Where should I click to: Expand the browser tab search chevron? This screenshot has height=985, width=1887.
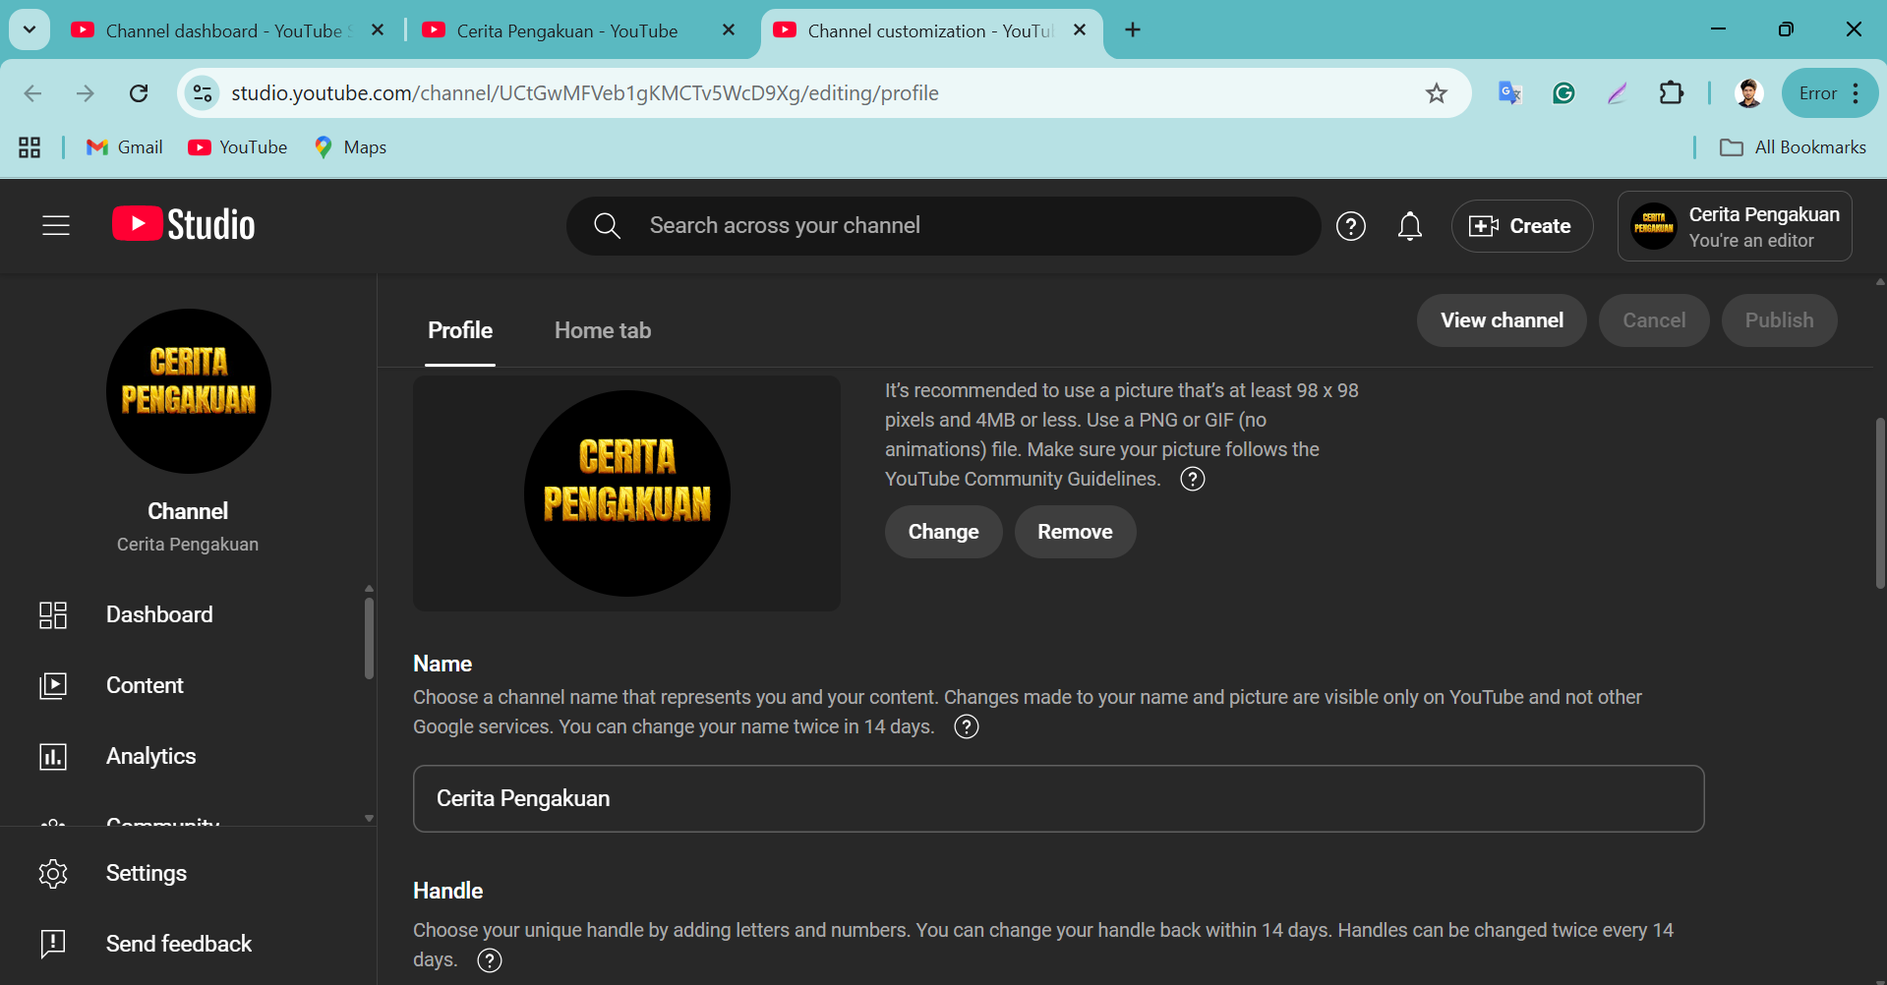click(x=29, y=29)
